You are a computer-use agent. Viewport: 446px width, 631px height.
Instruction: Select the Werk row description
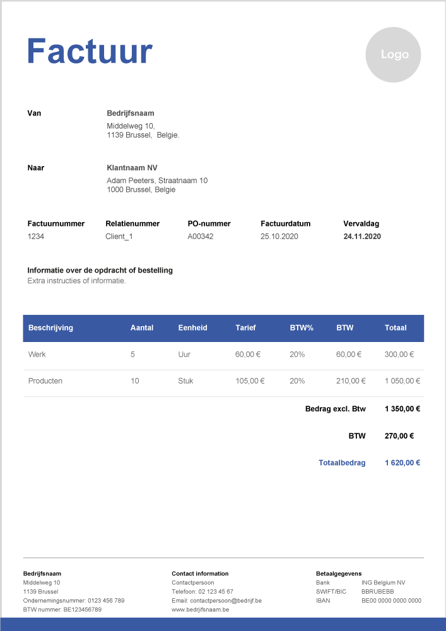(37, 355)
